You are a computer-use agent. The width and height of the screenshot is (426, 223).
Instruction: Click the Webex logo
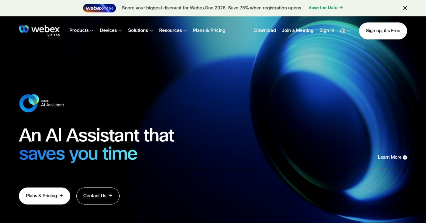point(39,30)
